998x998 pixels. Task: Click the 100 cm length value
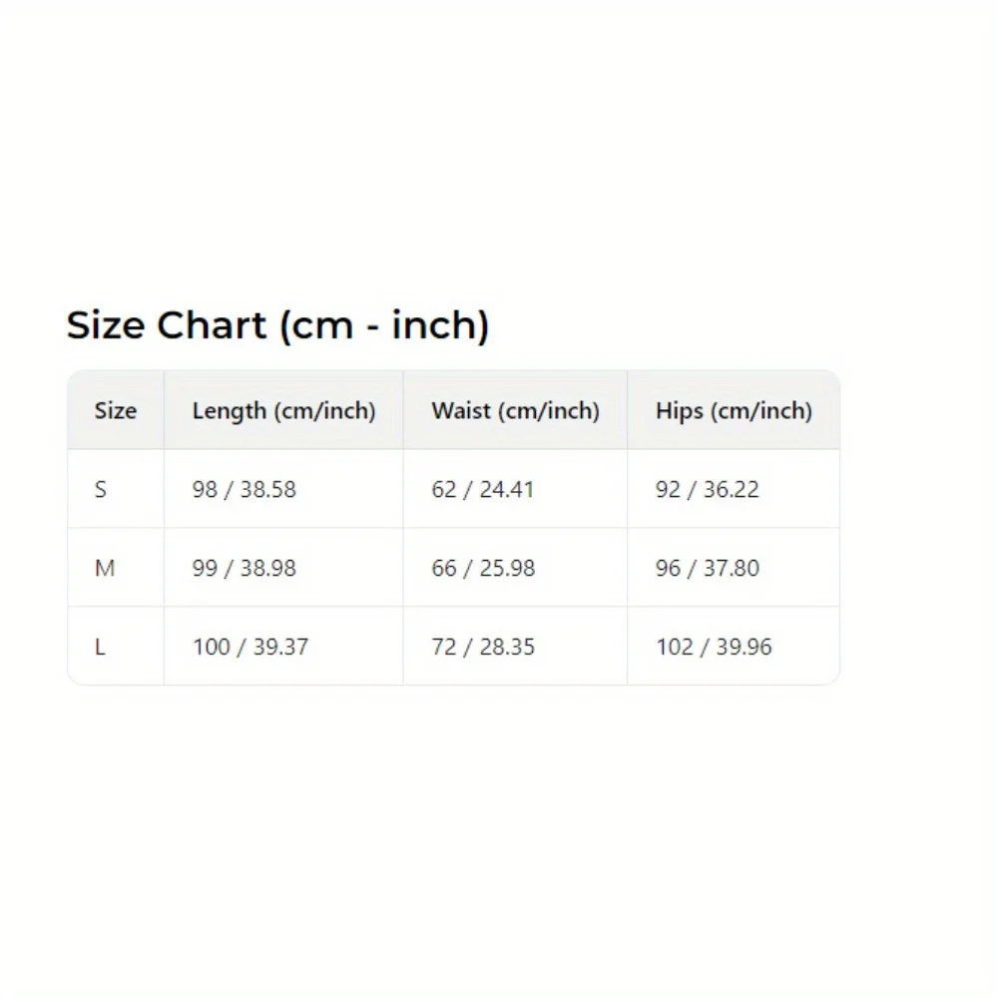(x=211, y=647)
